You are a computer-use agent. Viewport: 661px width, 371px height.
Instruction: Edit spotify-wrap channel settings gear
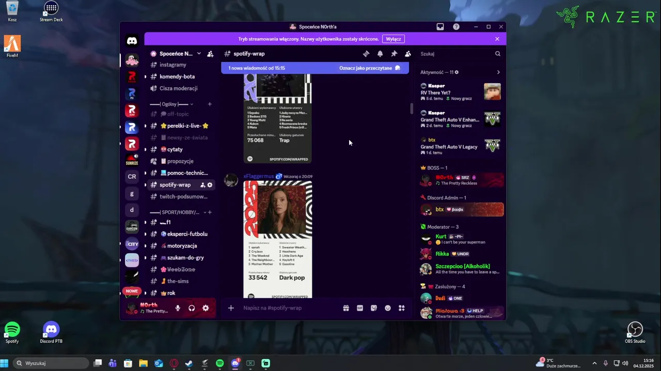[x=210, y=185]
